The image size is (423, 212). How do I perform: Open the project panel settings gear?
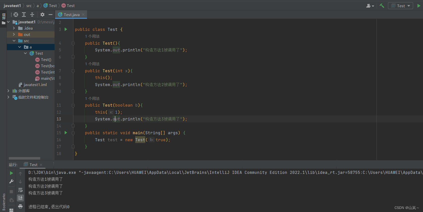[42, 15]
